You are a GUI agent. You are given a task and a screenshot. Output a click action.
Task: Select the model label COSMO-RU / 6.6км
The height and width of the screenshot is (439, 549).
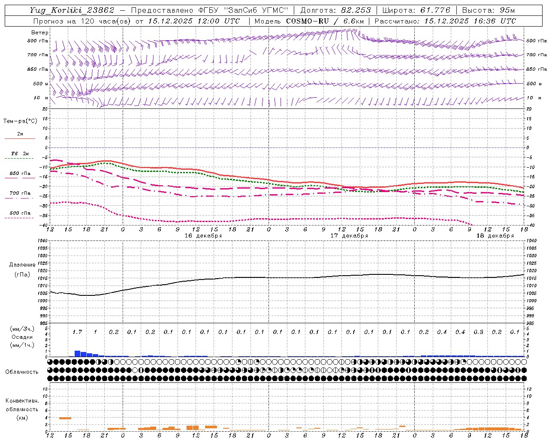325,21
